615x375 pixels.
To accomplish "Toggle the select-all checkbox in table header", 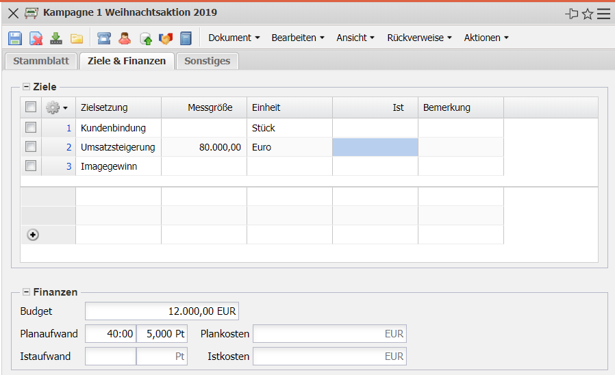I will (x=30, y=107).
